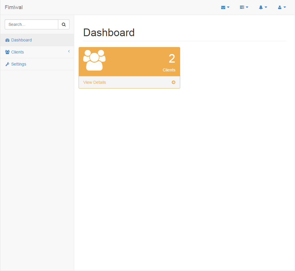
Task: Open the messages envelope dropdown
Action: 225,7
